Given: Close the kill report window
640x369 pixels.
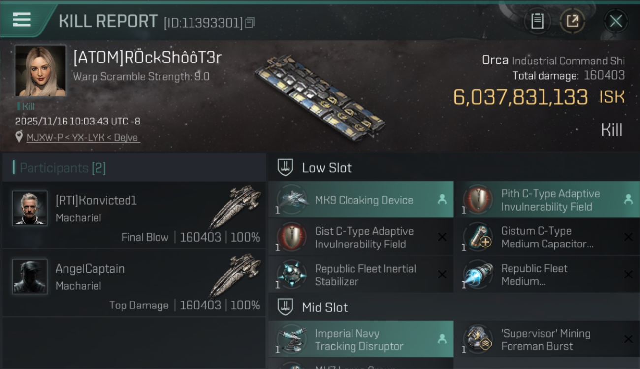Looking at the screenshot, I should pos(615,21).
